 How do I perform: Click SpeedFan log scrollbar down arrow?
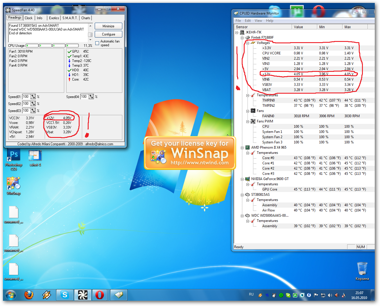90,40
